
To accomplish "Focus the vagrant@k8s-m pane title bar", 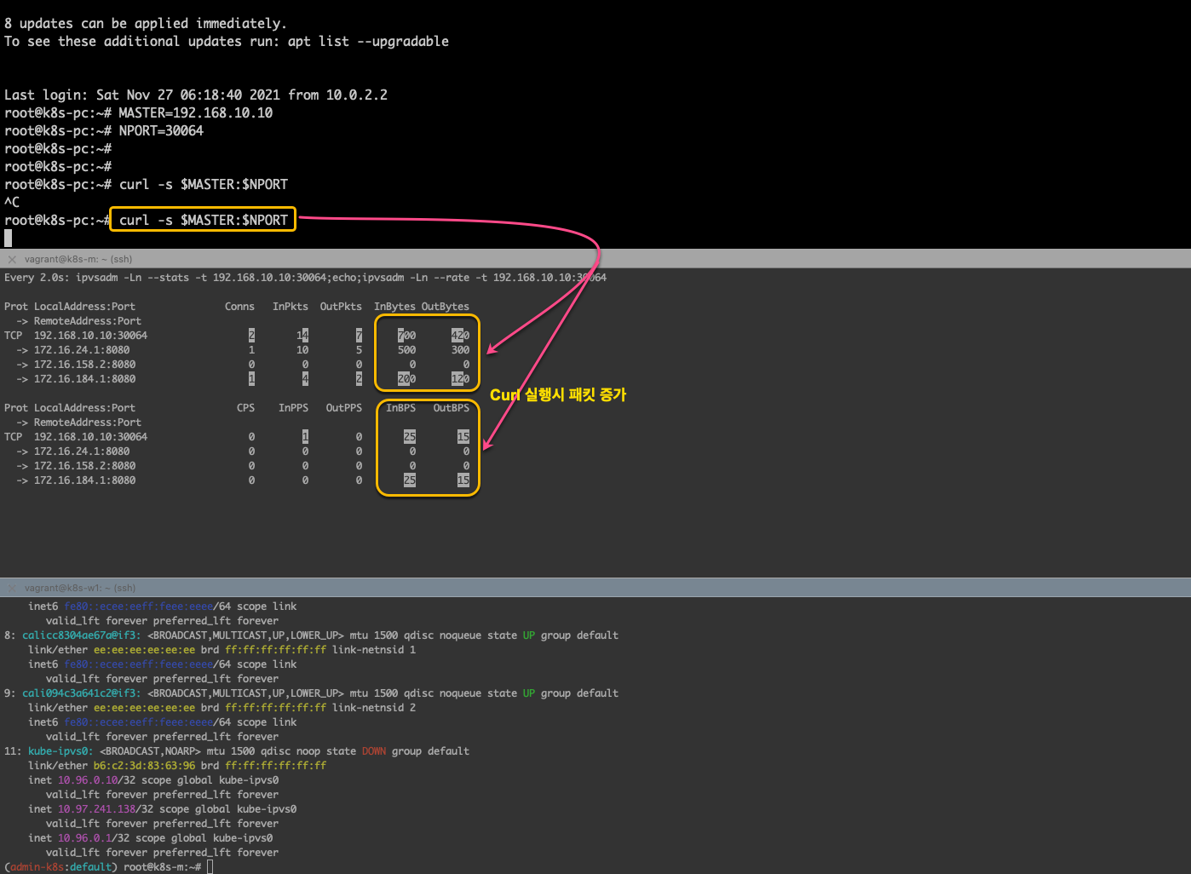I will pos(78,260).
